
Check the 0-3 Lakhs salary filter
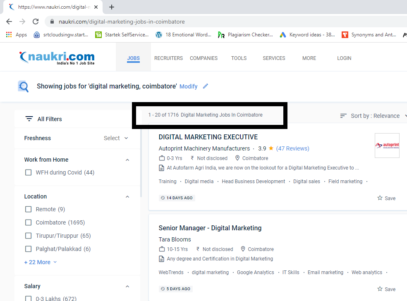(x=28, y=299)
